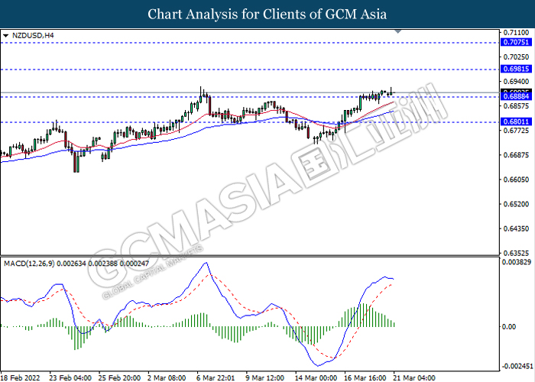The height and width of the screenshot is (382, 535).
Task: Click the 0.69400 price axis value
Action: click(516, 82)
